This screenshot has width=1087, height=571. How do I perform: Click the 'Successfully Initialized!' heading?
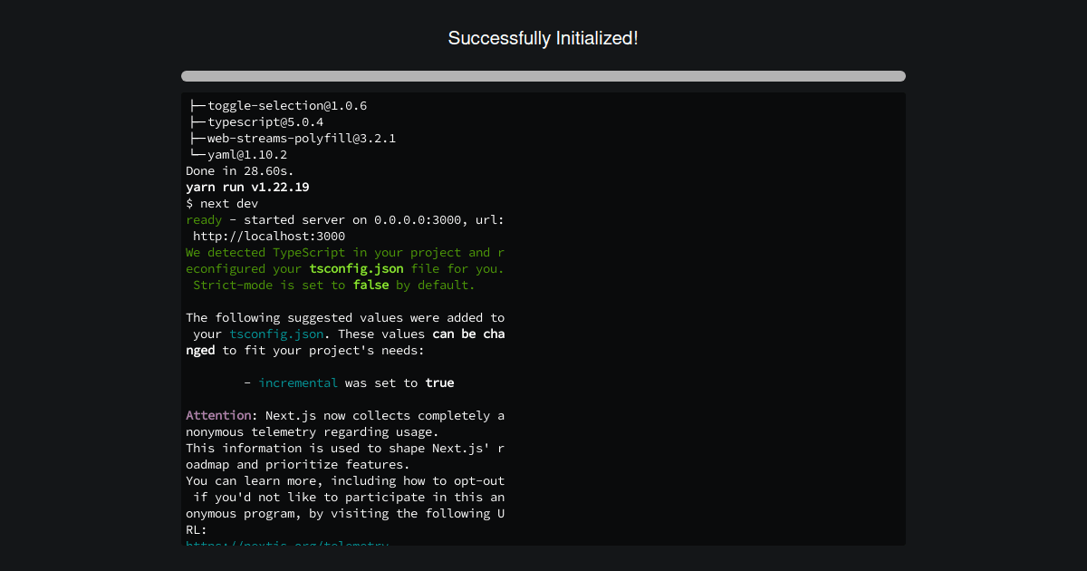(x=543, y=38)
